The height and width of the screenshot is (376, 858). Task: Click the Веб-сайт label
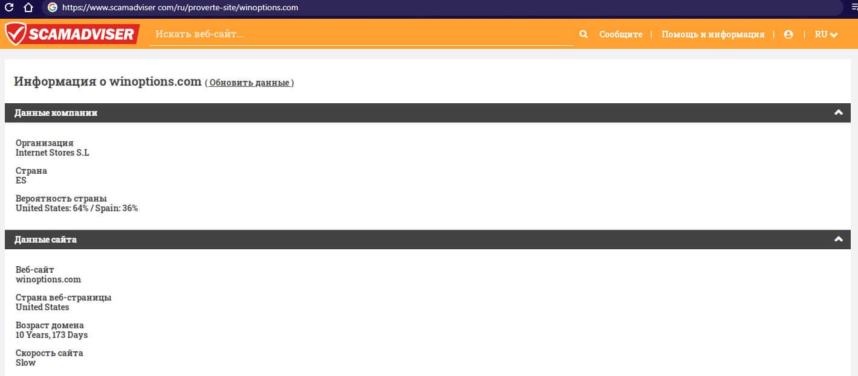[34, 270]
